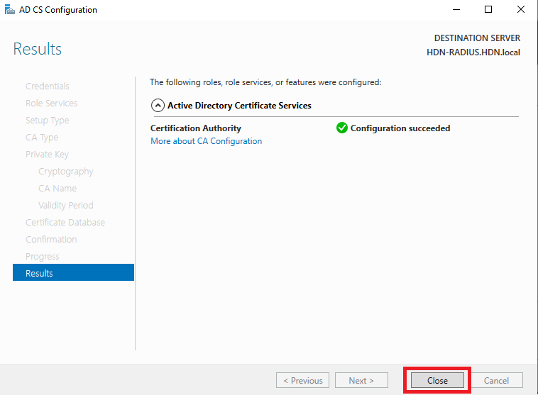Select the CA Type step
Screen dimensions: 538x395
(x=42, y=137)
